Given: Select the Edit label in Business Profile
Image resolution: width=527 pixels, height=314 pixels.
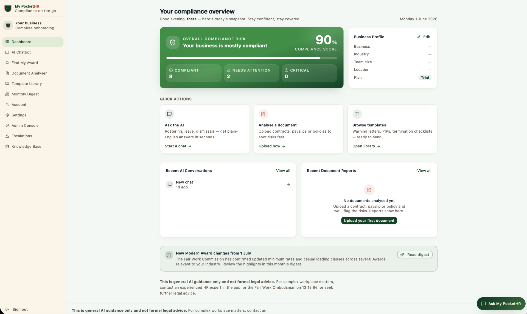Looking at the screenshot, I should (x=427, y=37).
